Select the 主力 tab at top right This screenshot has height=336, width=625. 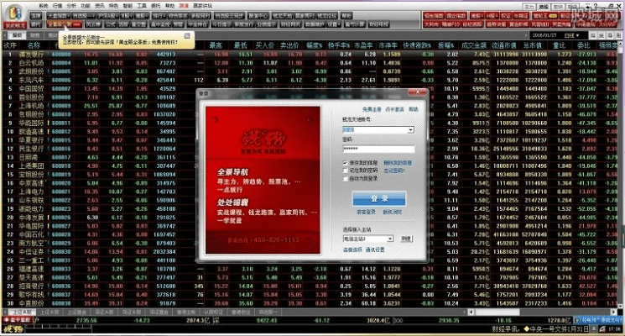tap(529, 7)
